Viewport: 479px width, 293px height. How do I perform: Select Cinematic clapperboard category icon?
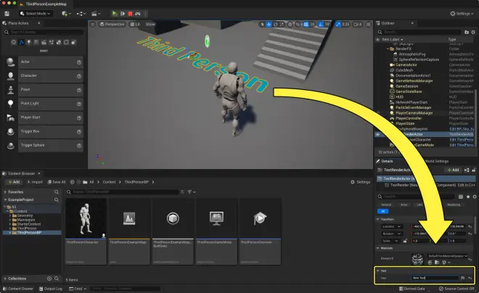(44, 42)
